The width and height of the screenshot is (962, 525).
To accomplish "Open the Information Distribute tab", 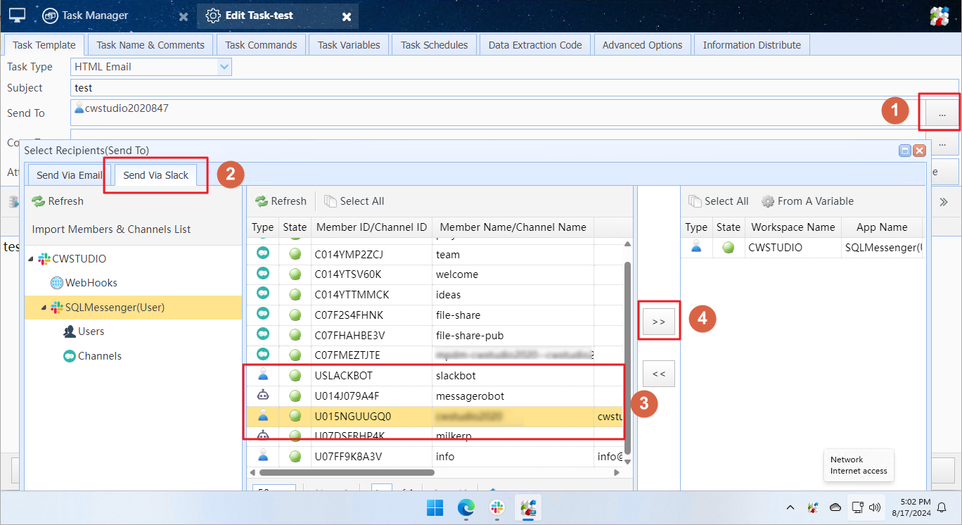I will coord(752,45).
